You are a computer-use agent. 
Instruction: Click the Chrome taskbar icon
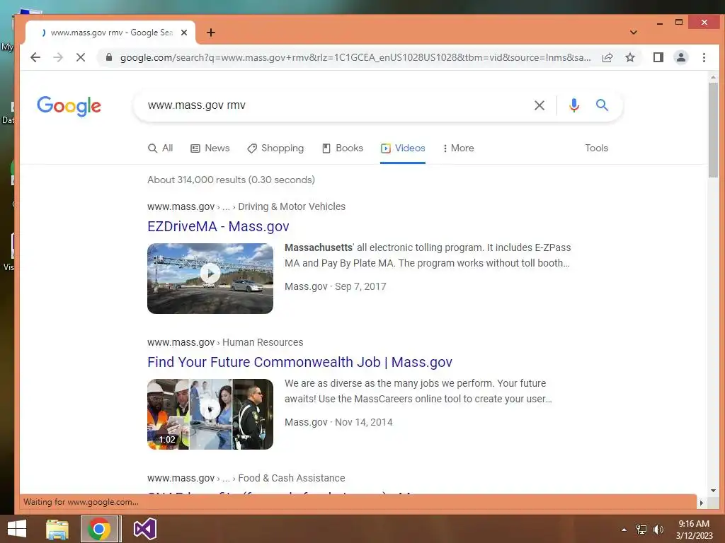98,529
